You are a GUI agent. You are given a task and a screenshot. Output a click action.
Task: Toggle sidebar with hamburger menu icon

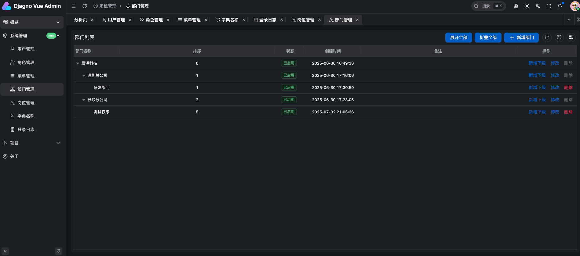point(74,6)
